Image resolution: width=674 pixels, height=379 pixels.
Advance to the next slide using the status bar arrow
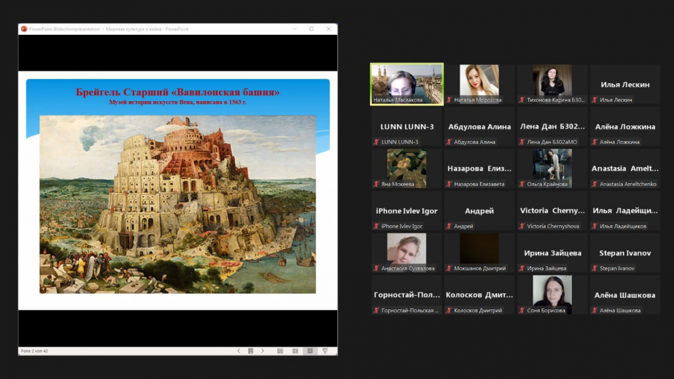[263, 351]
